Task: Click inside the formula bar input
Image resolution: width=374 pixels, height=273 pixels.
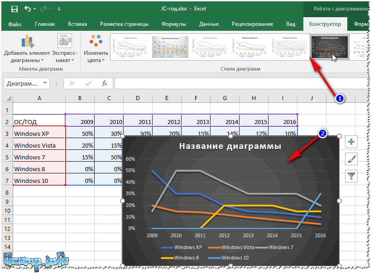Action: point(241,83)
